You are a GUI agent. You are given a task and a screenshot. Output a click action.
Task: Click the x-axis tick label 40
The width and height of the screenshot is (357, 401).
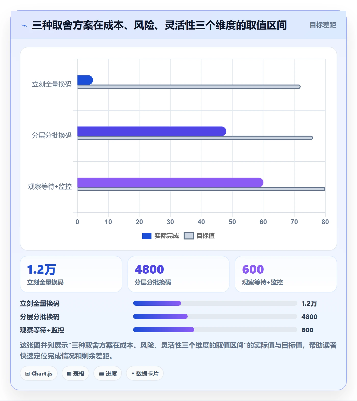(x=201, y=222)
